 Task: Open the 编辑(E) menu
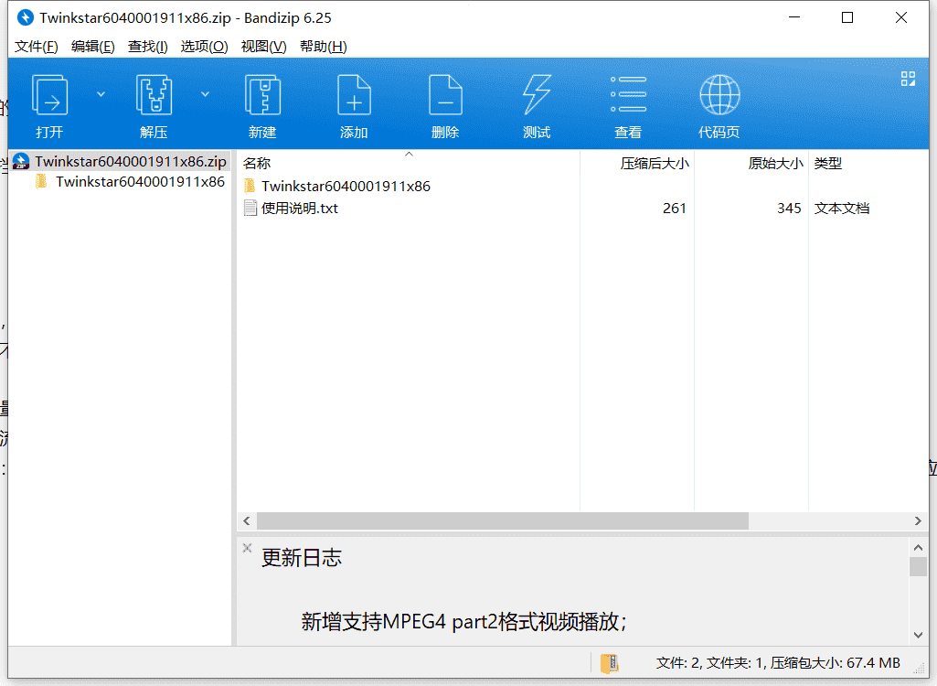(x=92, y=47)
